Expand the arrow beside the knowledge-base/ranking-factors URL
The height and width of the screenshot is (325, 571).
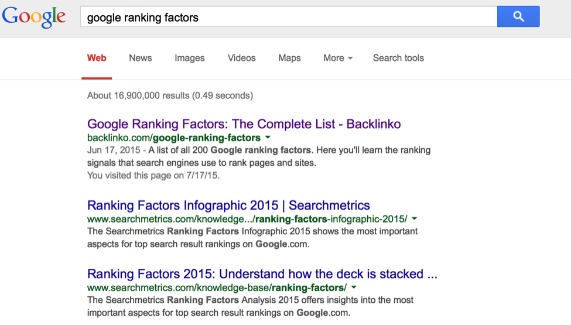(x=354, y=288)
